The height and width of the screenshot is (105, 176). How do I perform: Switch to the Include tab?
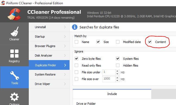pos(112,94)
